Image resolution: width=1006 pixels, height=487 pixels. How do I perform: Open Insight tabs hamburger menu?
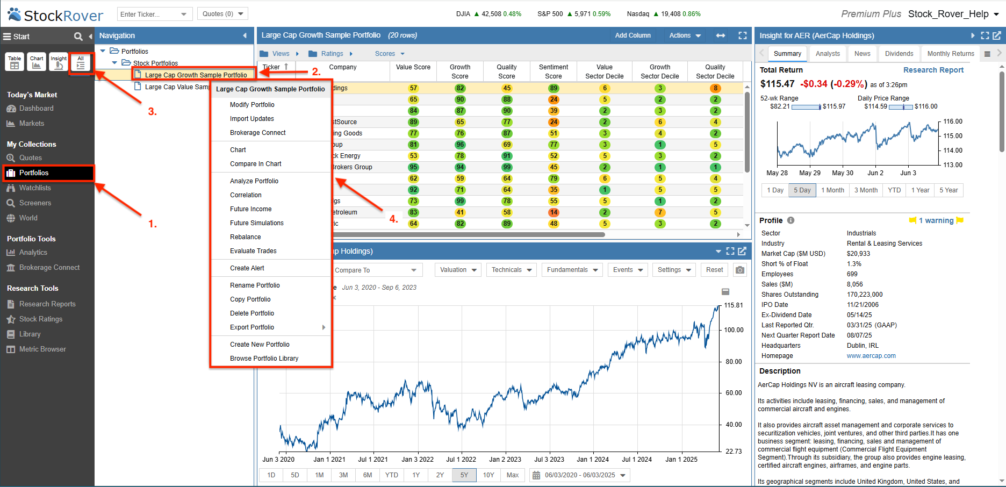987,54
